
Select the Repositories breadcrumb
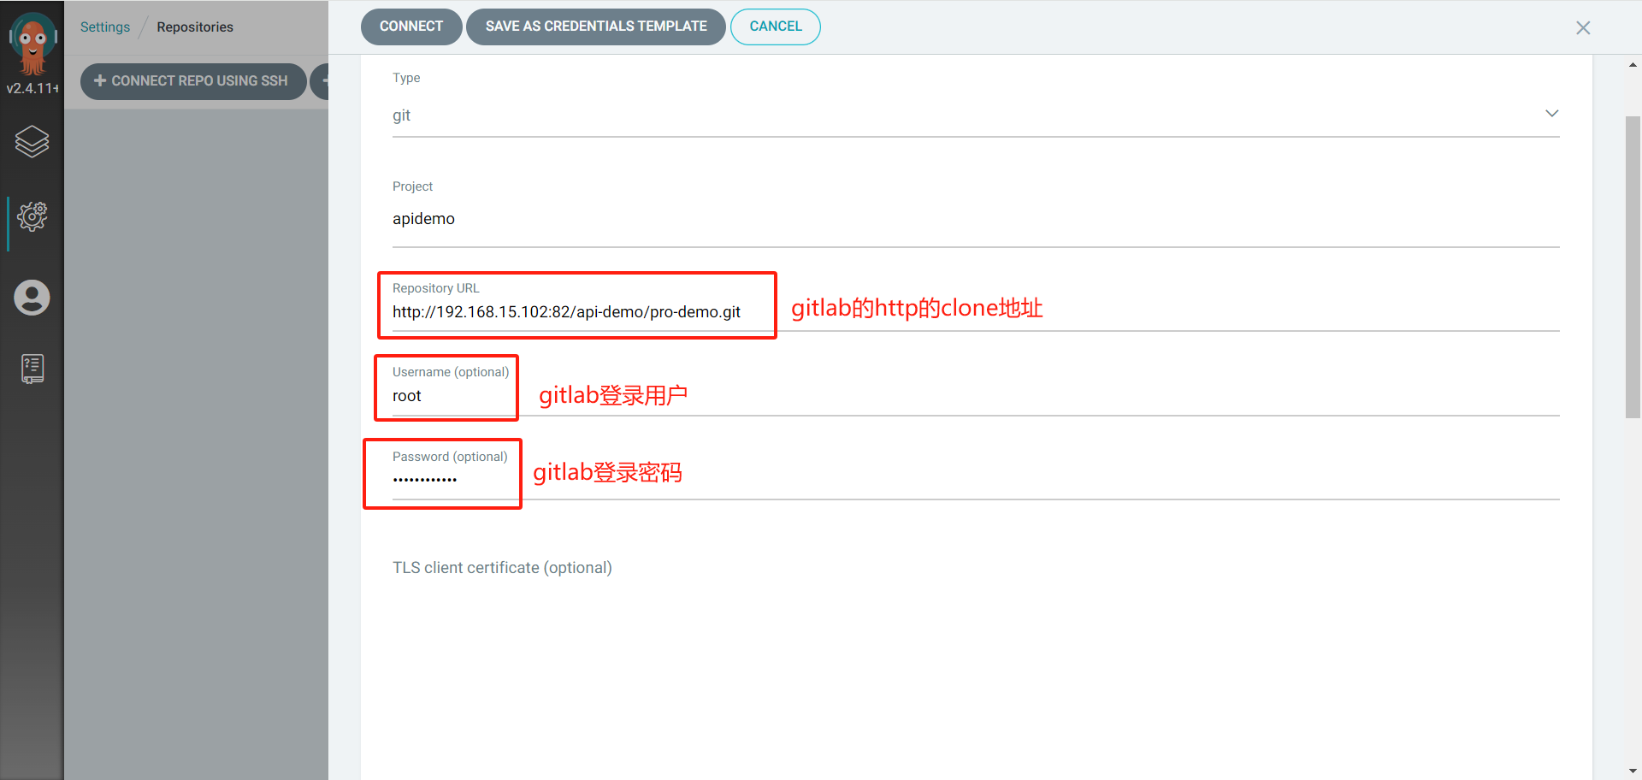point(195,27)
